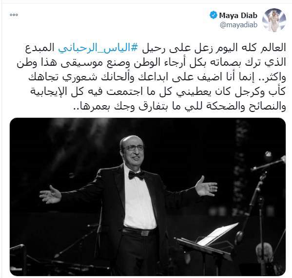Open the attached black-and-white concert photo
Screen dimensions: 292x278
[x=148, y=197]
